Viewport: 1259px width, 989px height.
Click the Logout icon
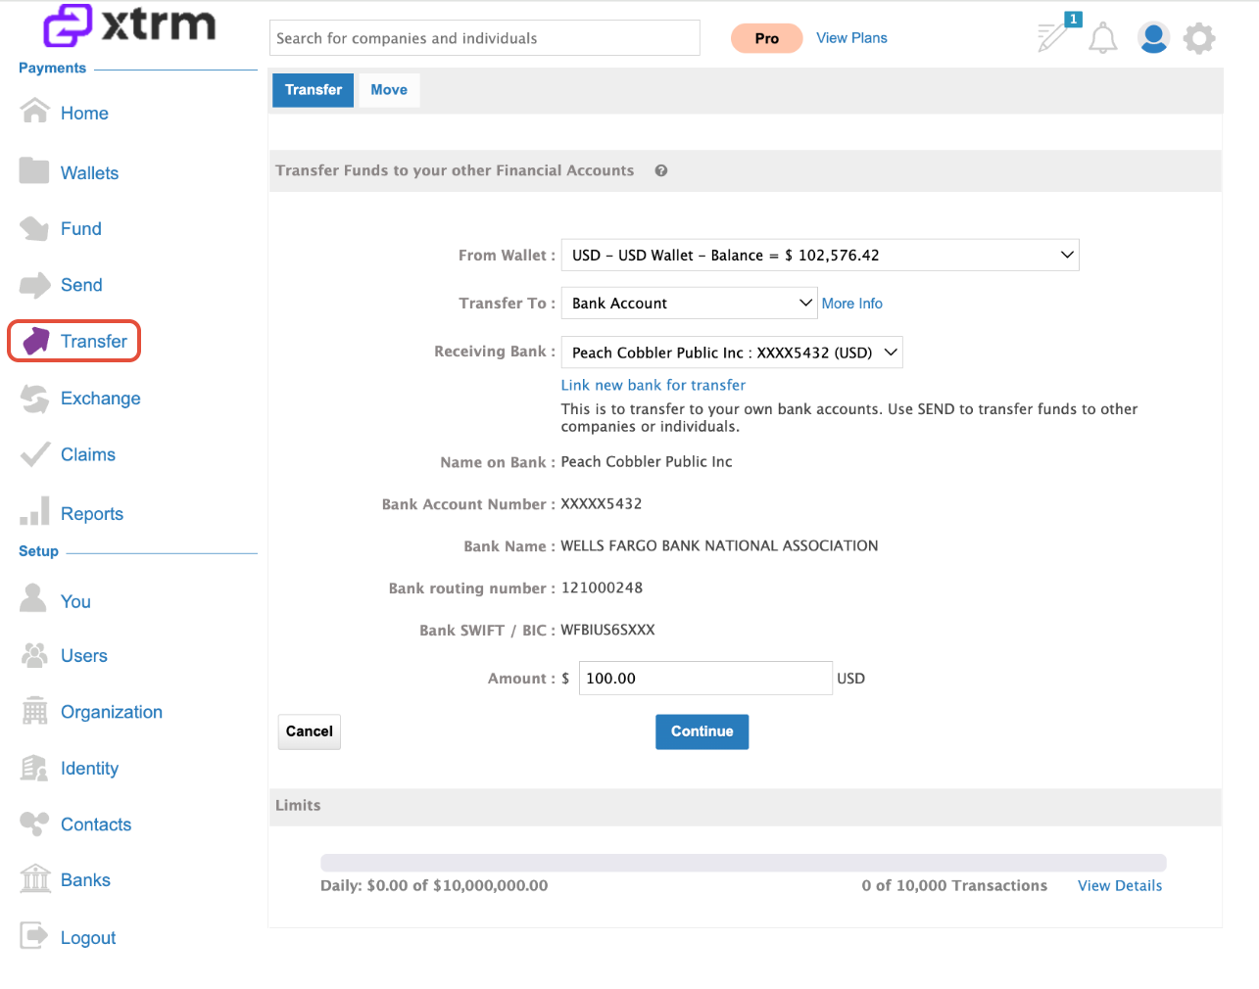[34, 936]
